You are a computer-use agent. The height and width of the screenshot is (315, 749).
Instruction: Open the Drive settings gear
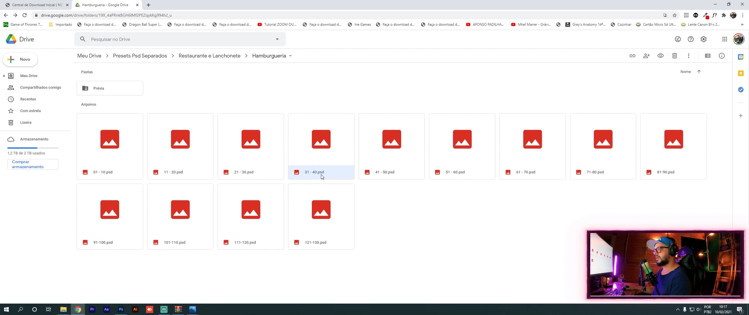[x=704, y=39]
